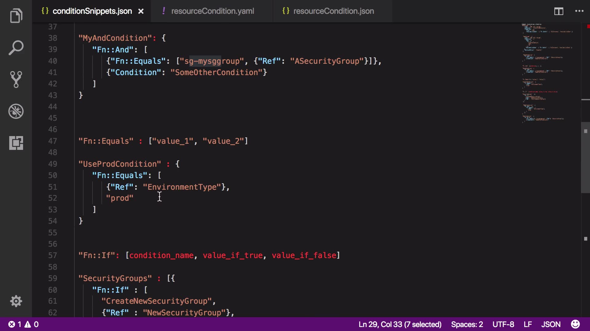Open the Explorer files view
This screenshot has height=331, width=590.
coord(16,16)
